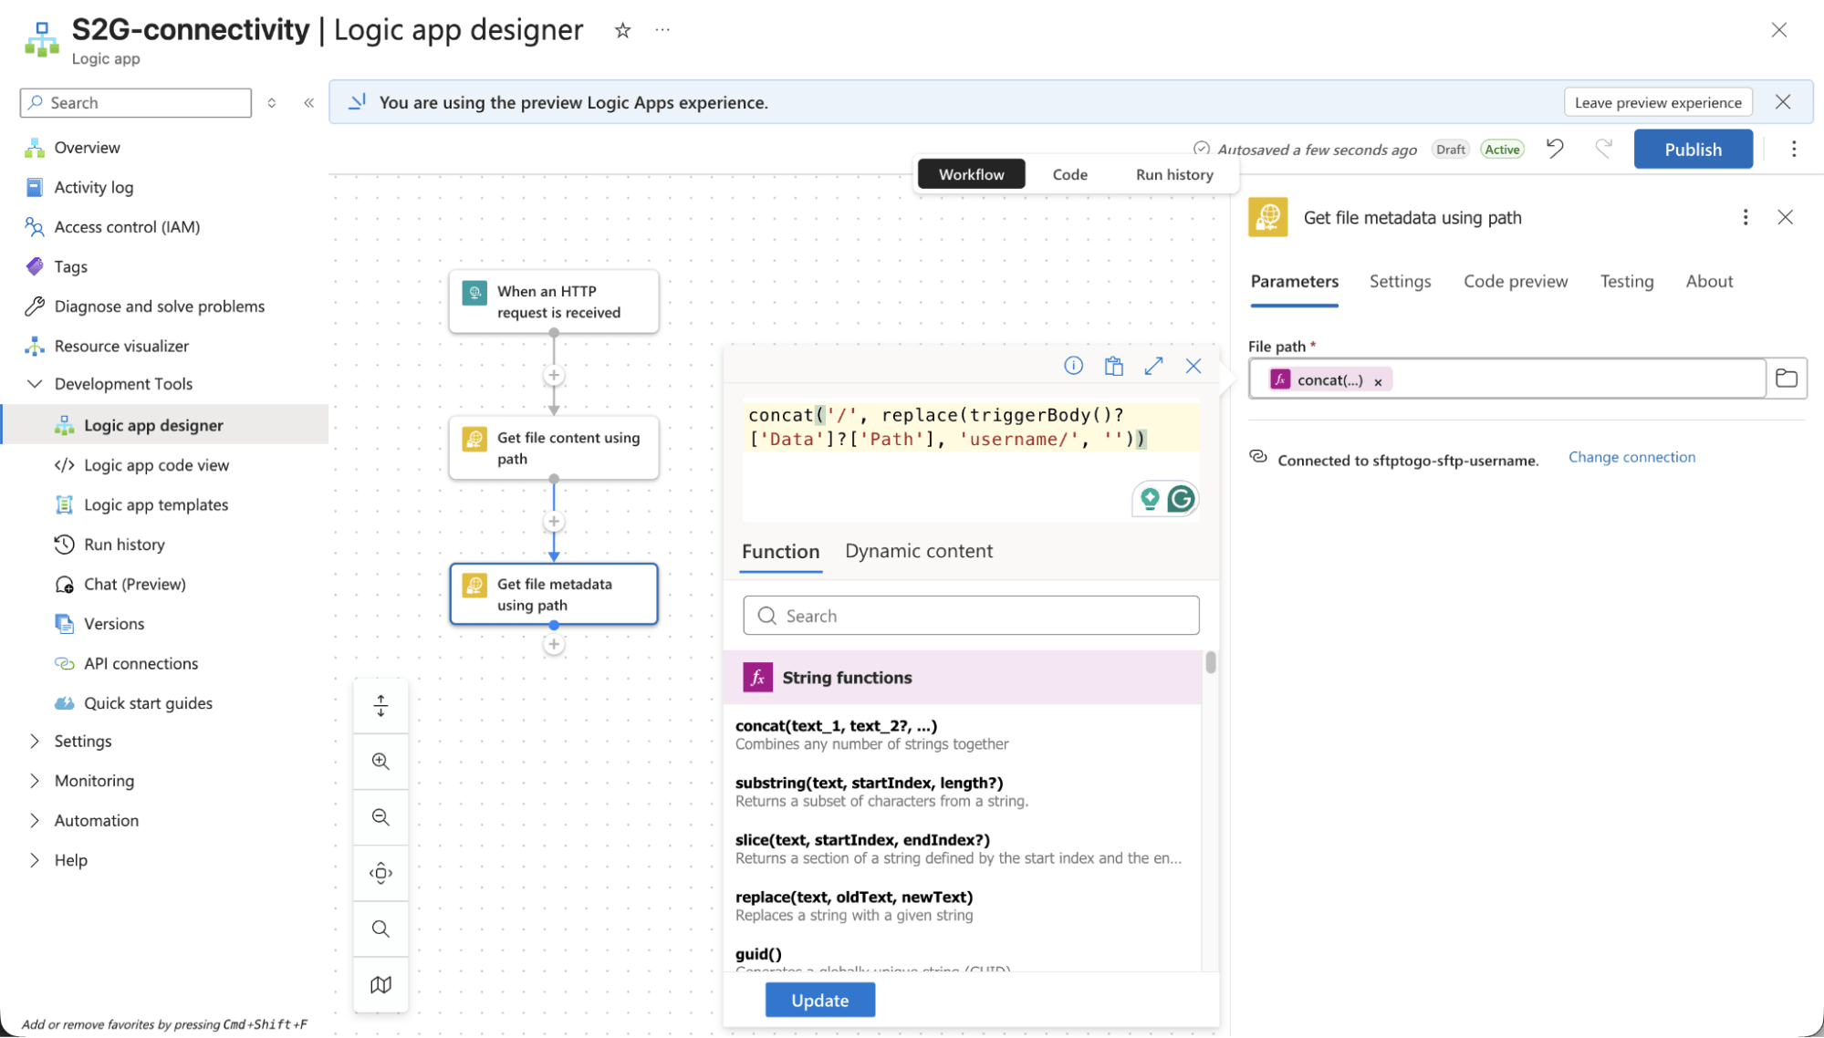1824x1038 pixels.
Task: Collapse or expand nodes with vertical arrows icon
Action: [x=380, y=706]
